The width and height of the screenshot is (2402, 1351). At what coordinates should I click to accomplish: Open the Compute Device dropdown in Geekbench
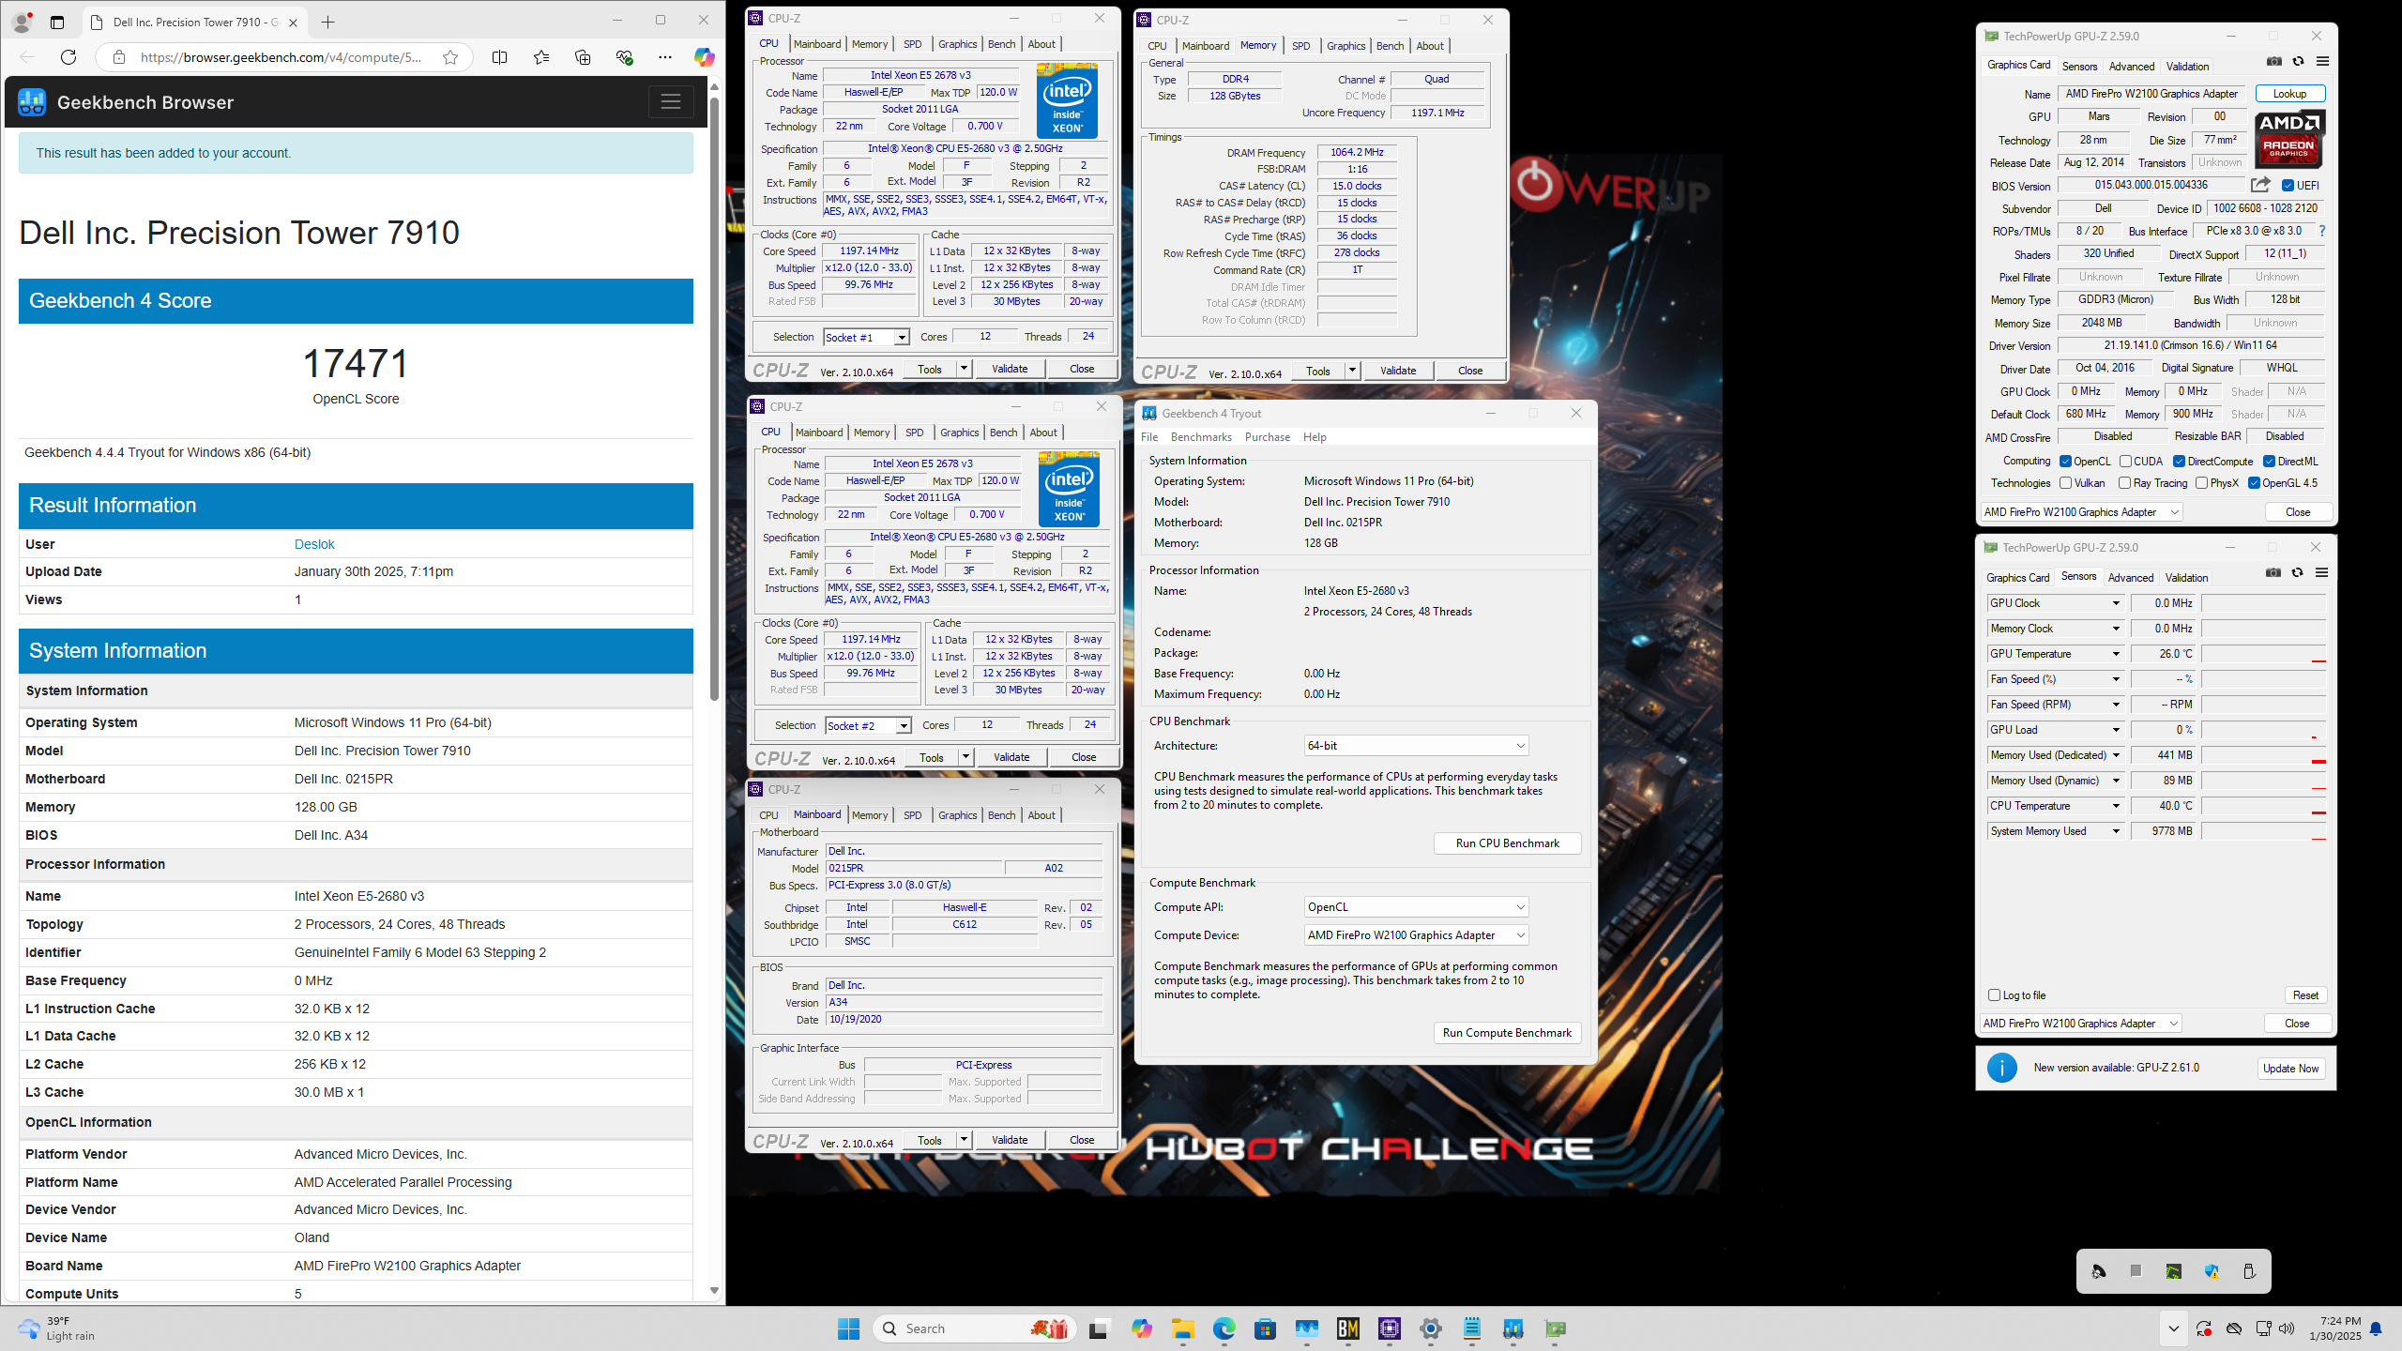pyautogui.click(x=1416, y=935)
